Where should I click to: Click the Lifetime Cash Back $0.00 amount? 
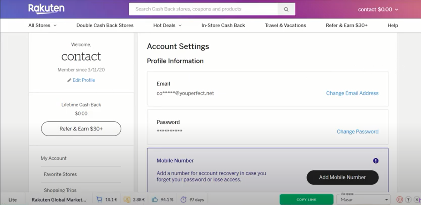tap(81, 113)
